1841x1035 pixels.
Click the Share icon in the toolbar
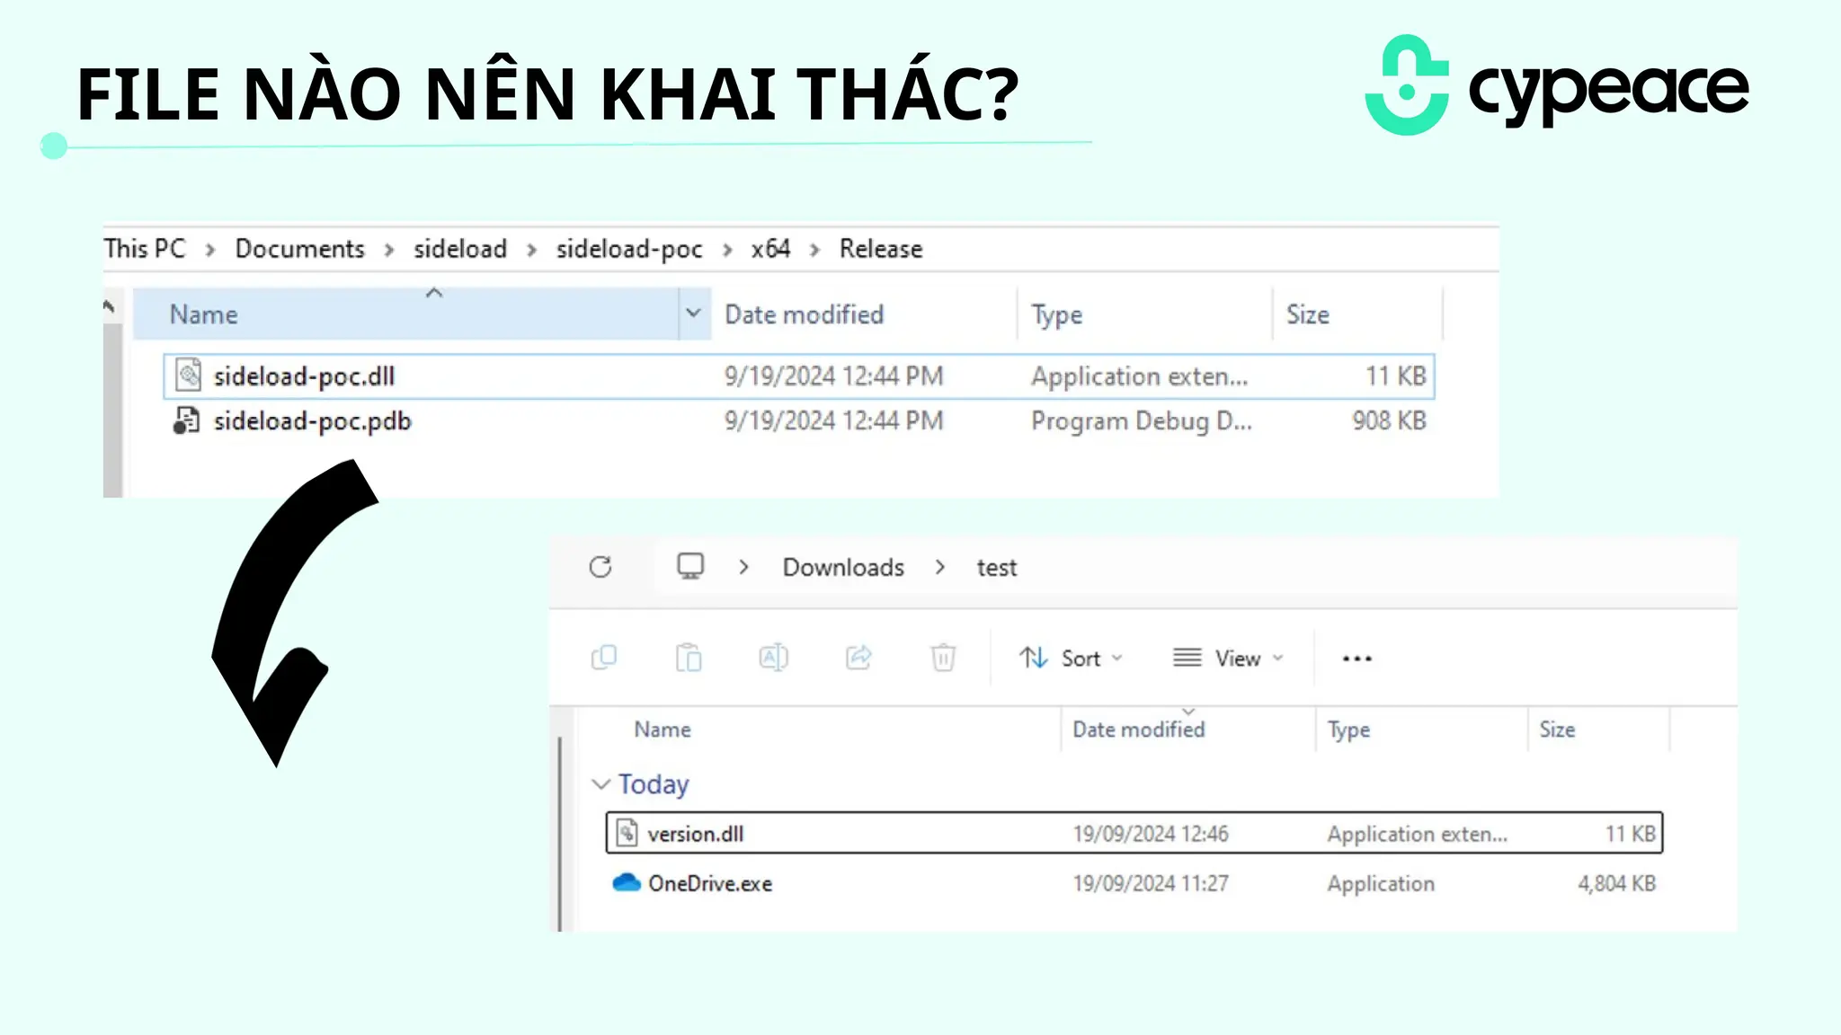(858, 658)
